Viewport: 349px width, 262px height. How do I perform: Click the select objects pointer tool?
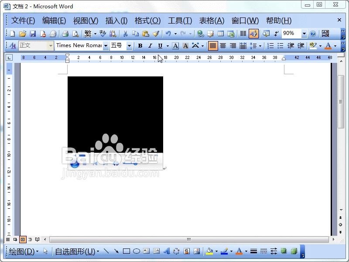(x=46, y=252)
